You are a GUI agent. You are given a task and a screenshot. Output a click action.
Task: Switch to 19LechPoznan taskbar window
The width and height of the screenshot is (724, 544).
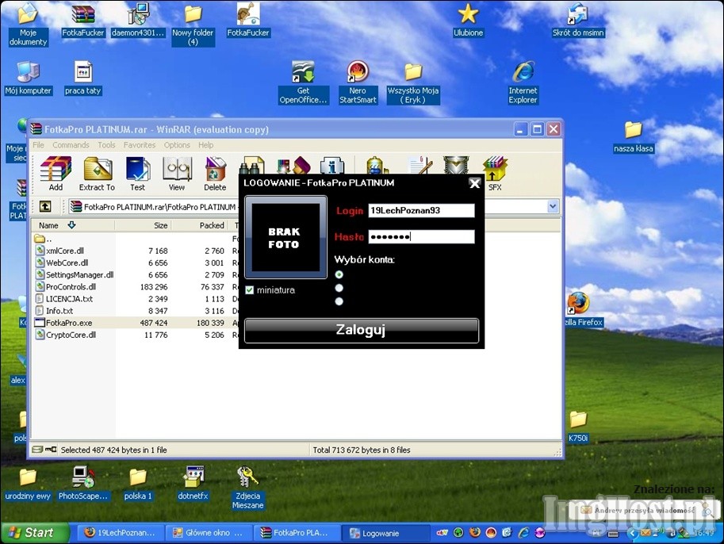point(119,533)
